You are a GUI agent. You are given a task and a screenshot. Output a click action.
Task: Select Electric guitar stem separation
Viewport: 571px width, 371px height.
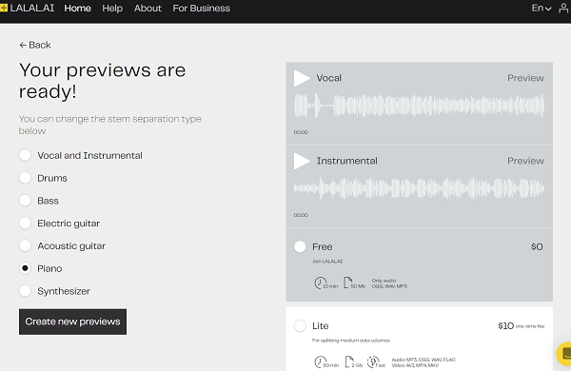[25, 223]
